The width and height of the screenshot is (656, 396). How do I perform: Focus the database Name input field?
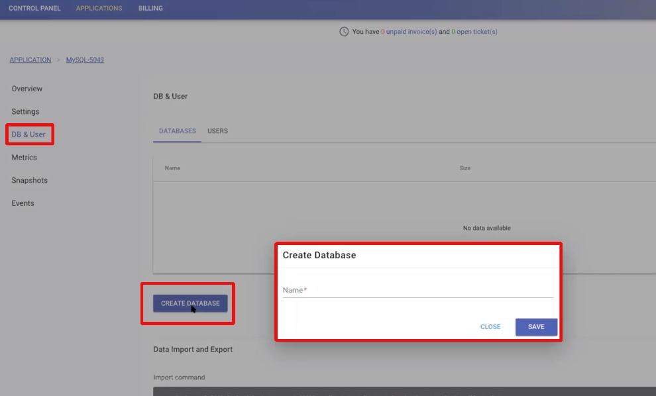[418, 290]
